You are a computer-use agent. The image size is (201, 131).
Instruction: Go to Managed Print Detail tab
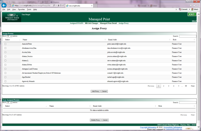coord(108,23)
